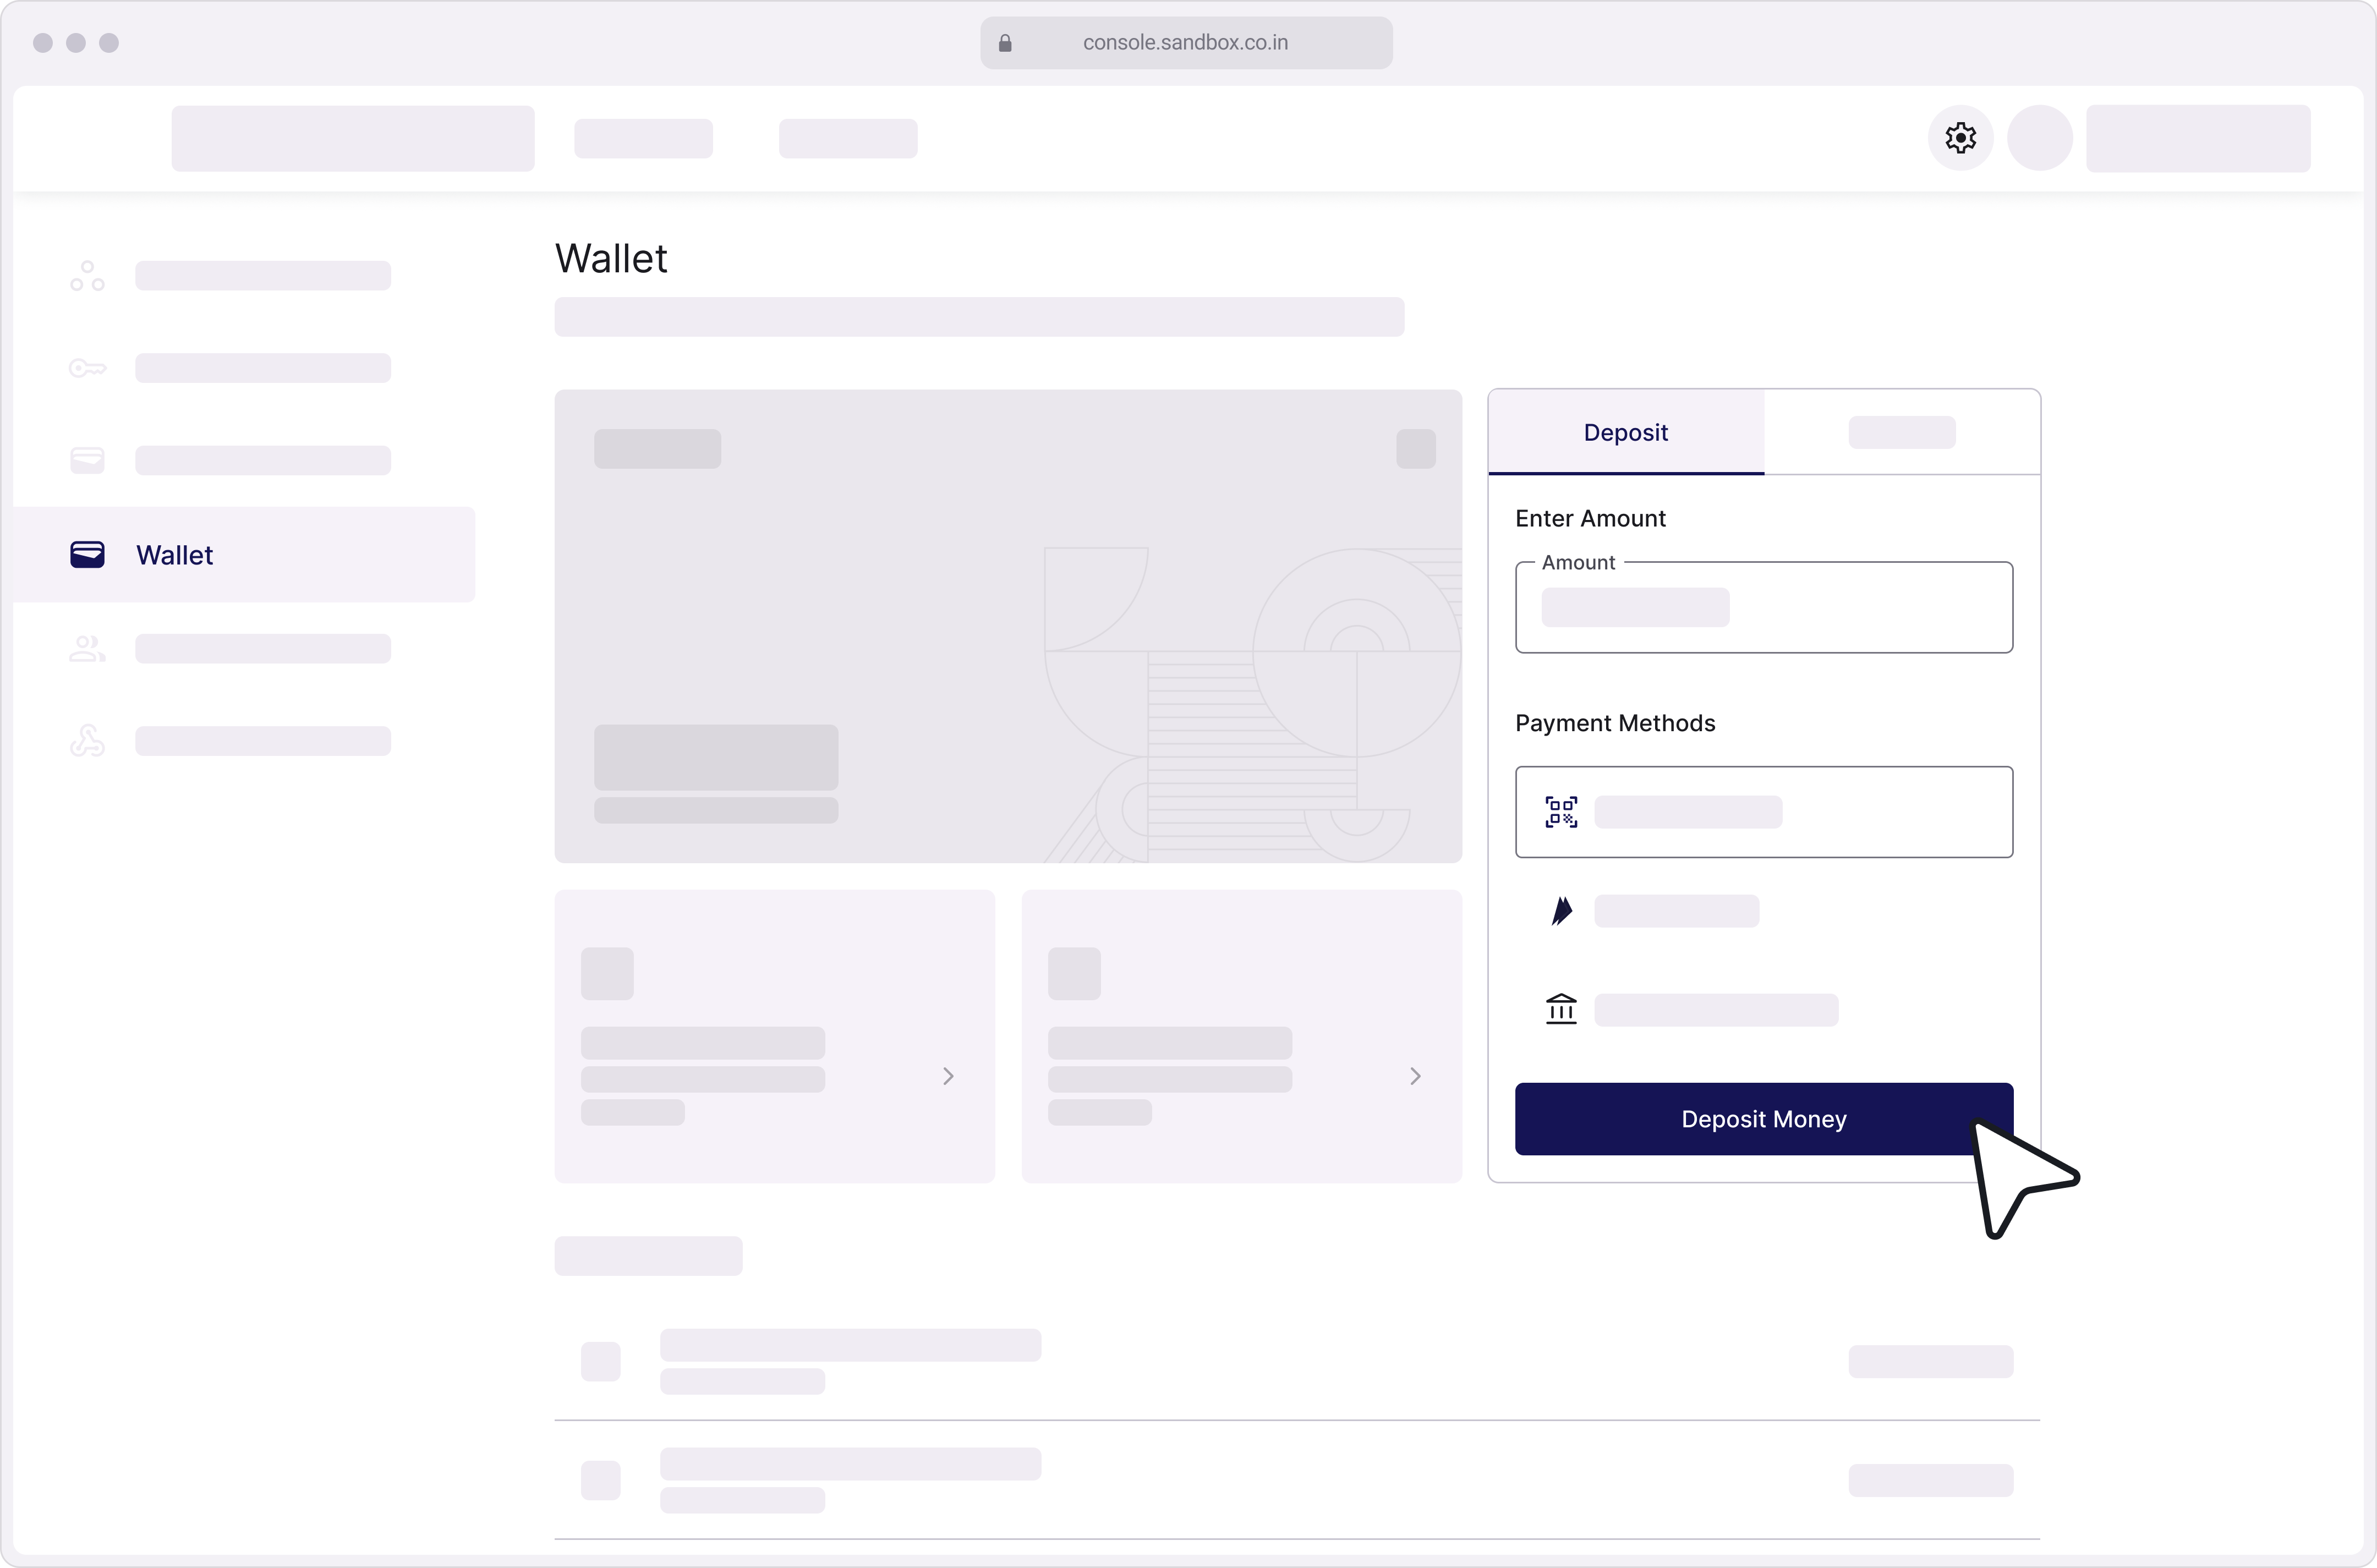Click the Enter Amount label

click(1590, 518)
